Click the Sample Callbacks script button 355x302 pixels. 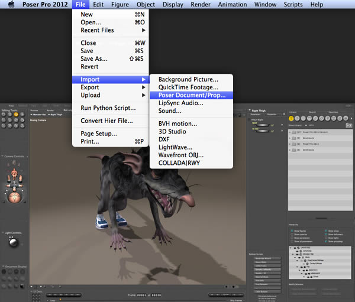[267, 269]
